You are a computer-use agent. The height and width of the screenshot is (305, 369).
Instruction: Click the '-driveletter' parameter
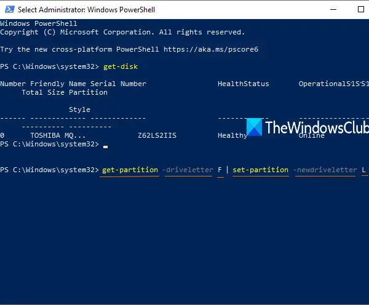click(188, 170)
